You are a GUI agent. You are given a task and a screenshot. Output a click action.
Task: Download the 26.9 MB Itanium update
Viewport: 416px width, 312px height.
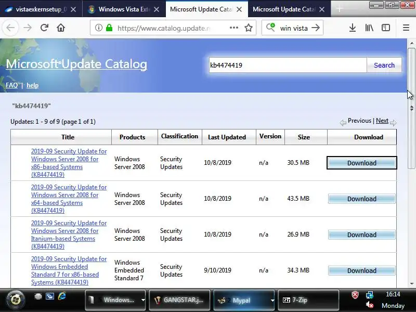pos(361,235)
